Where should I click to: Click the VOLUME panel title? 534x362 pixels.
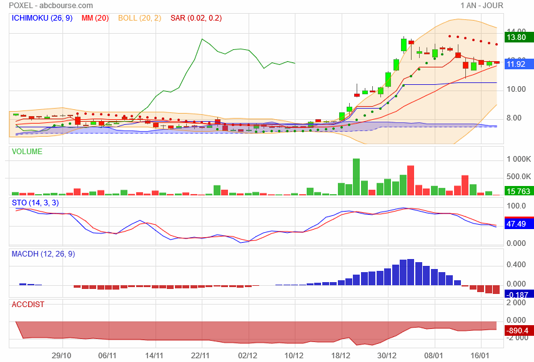[27, 152]
